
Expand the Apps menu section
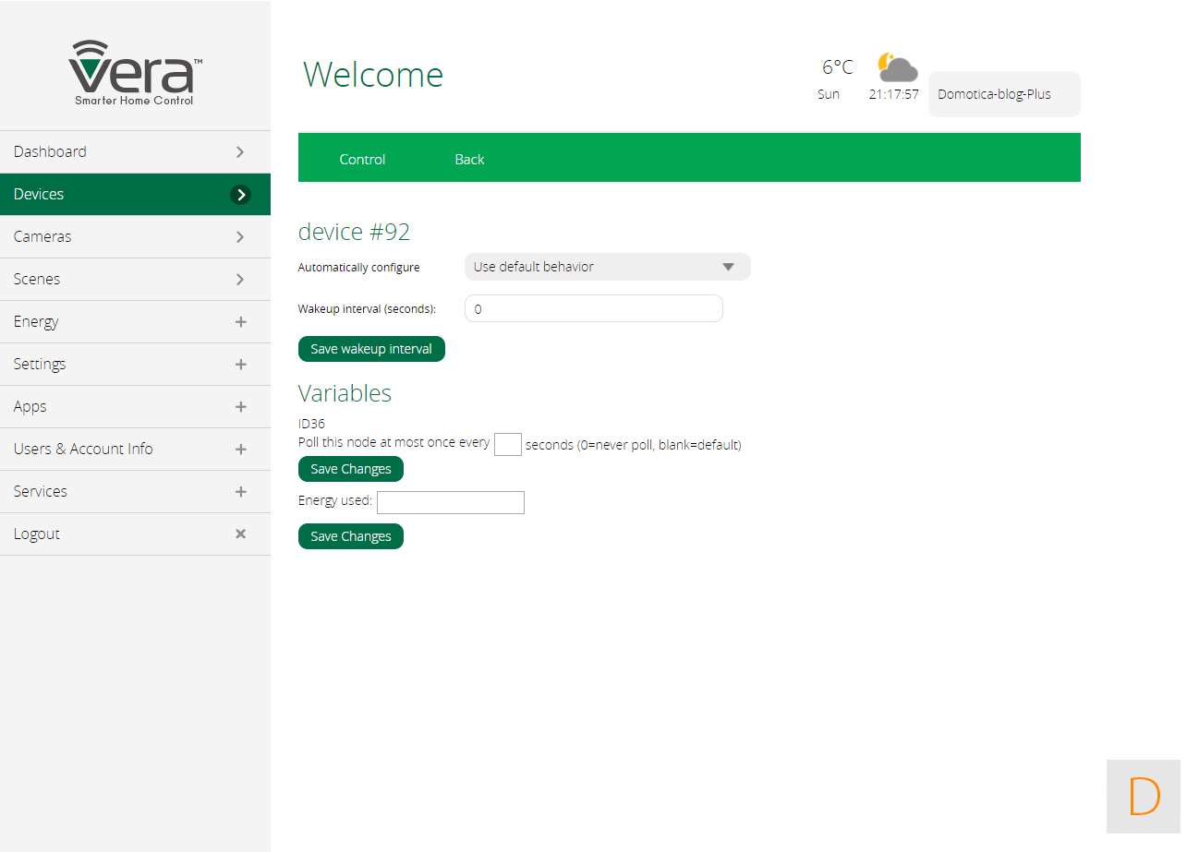240,407
